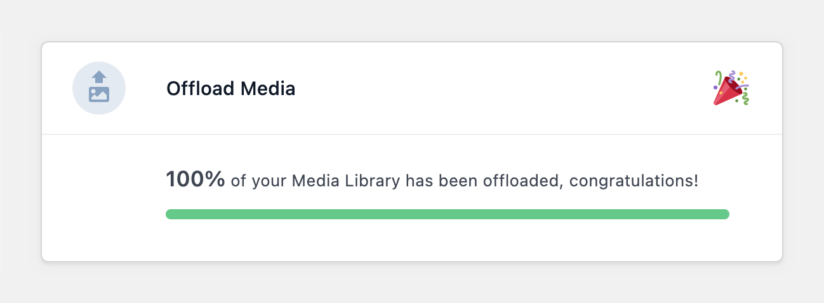The image size is (824, 303).
Task: Select the up arrow inside the round icon
Action: [x=99, y=78]
